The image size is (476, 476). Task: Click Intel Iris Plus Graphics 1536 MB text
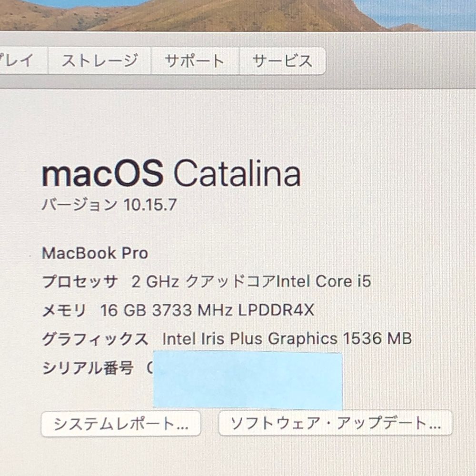point(287,339)
